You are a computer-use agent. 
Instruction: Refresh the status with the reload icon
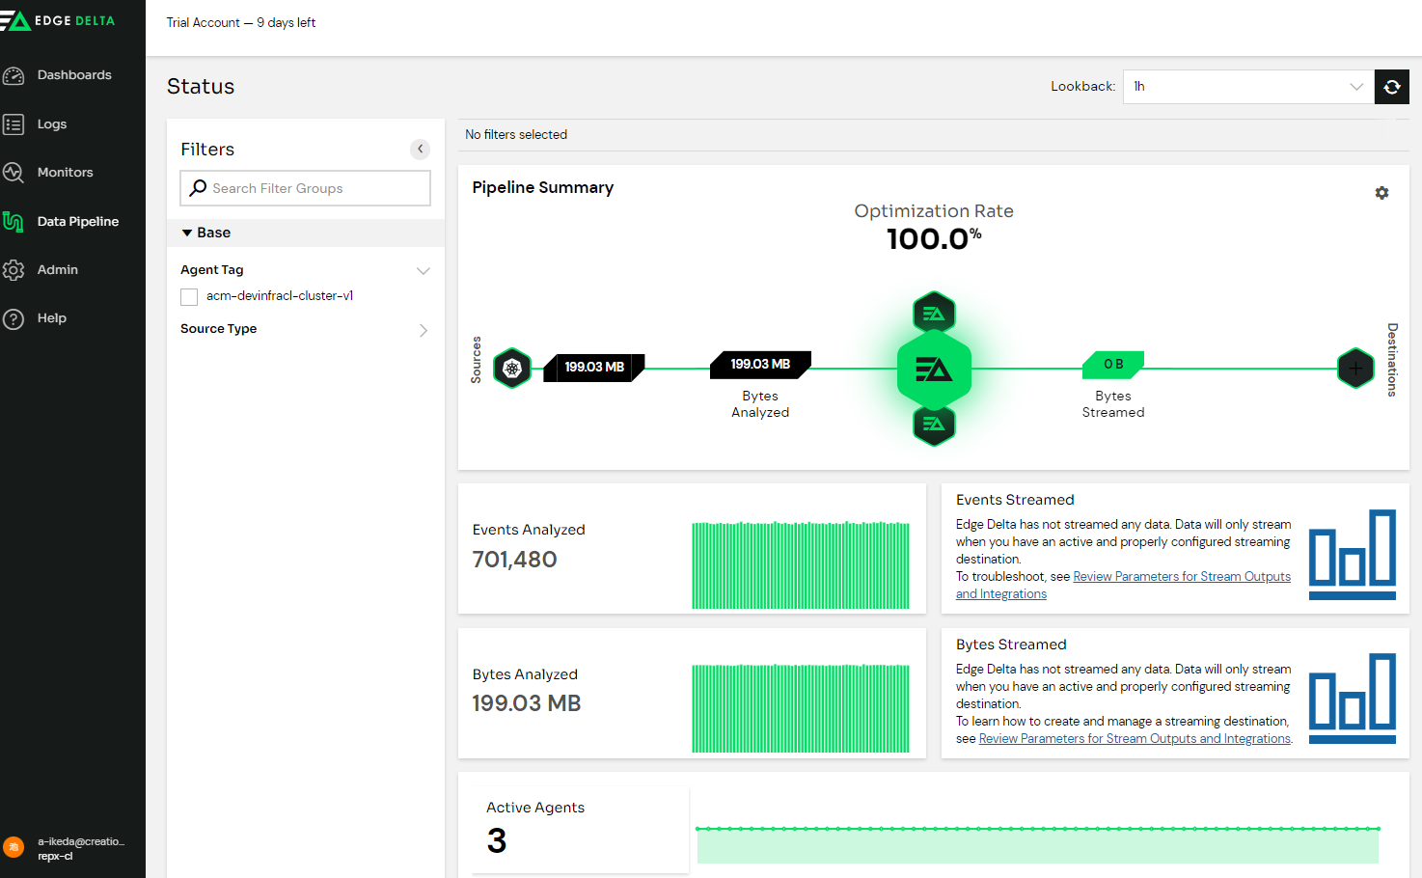coord(1392,87)
